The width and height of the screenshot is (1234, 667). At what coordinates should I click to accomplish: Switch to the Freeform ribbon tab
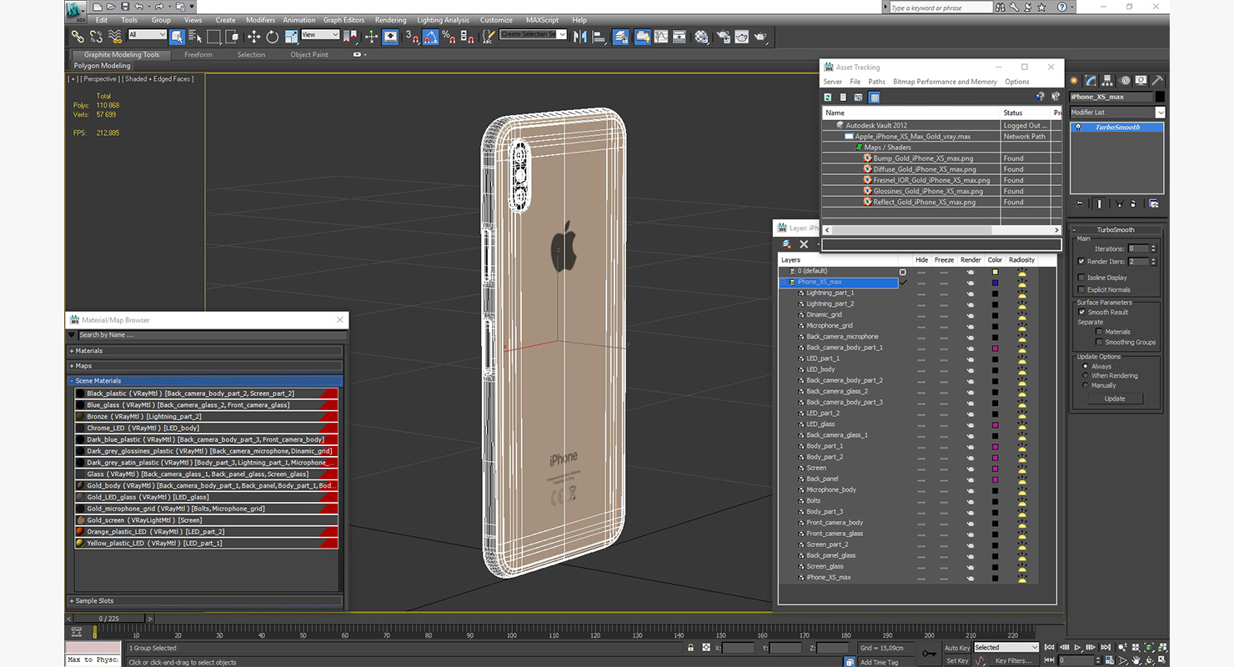click(x=198, y=55)
